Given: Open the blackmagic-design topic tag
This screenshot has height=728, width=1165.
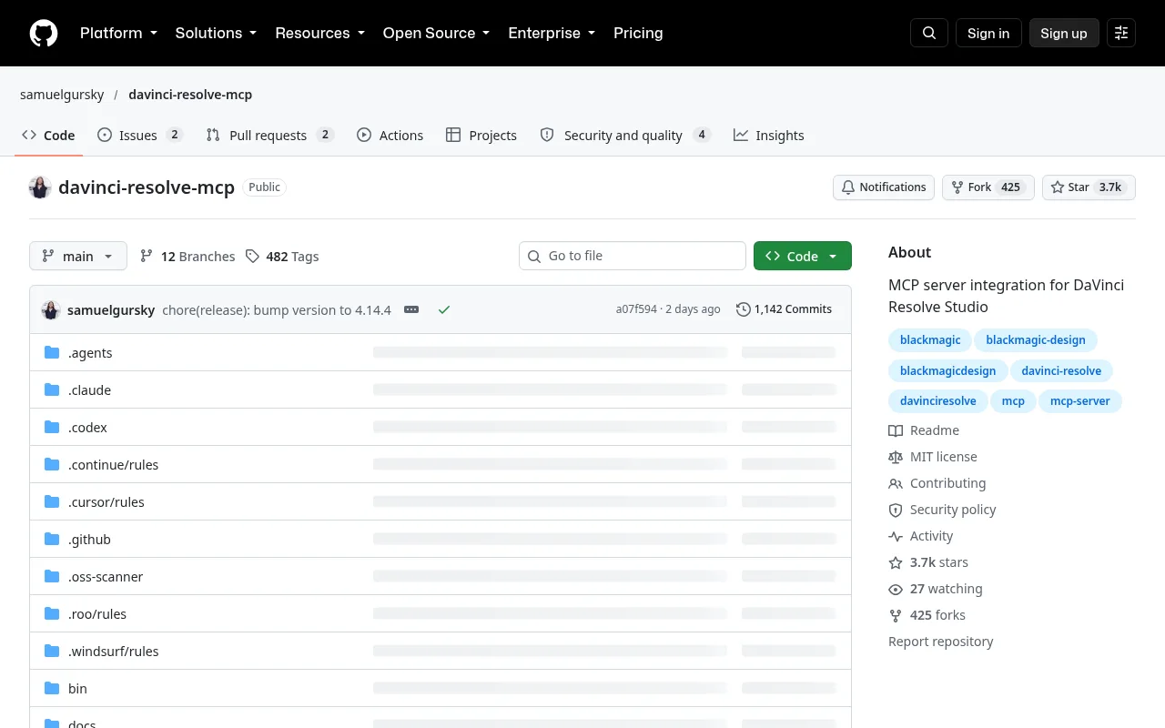Looking at the screenshot, I should (1036, 340).
